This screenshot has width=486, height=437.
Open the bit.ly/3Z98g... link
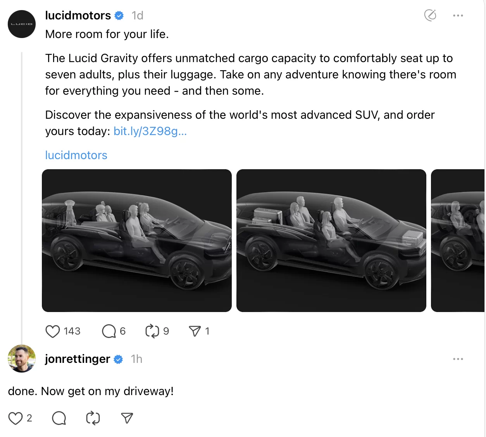pos(150,131)
